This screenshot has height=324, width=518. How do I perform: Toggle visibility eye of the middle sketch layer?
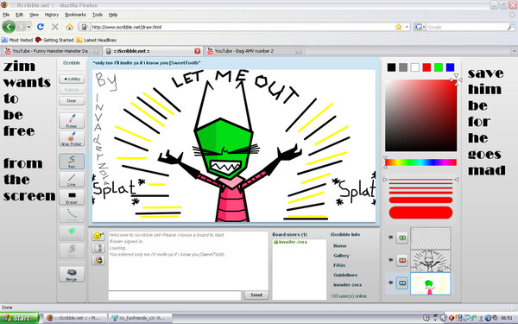pos(391,260)
